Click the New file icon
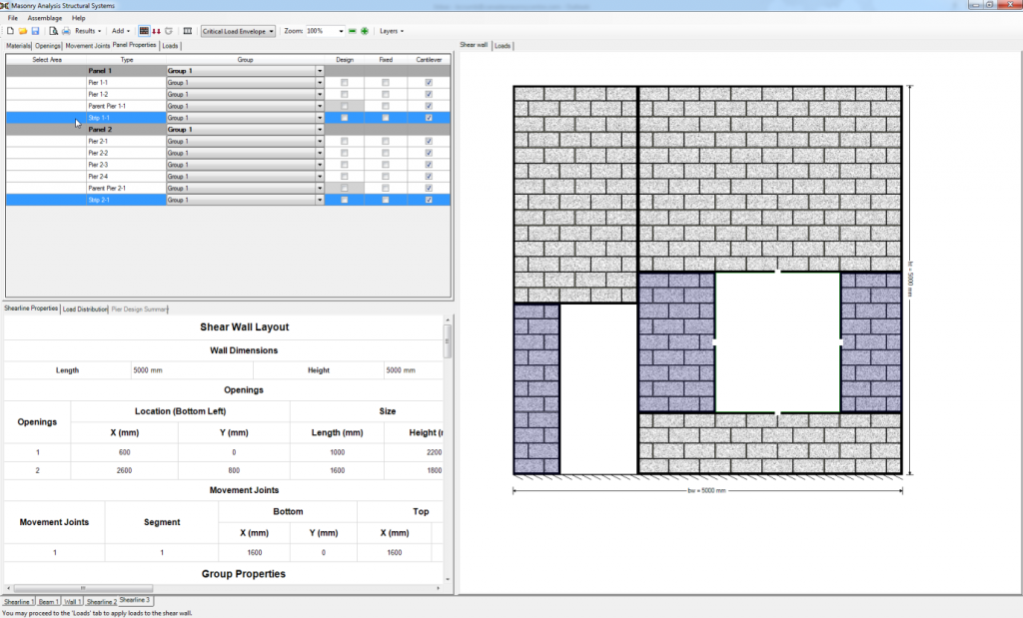 point(10,31)
